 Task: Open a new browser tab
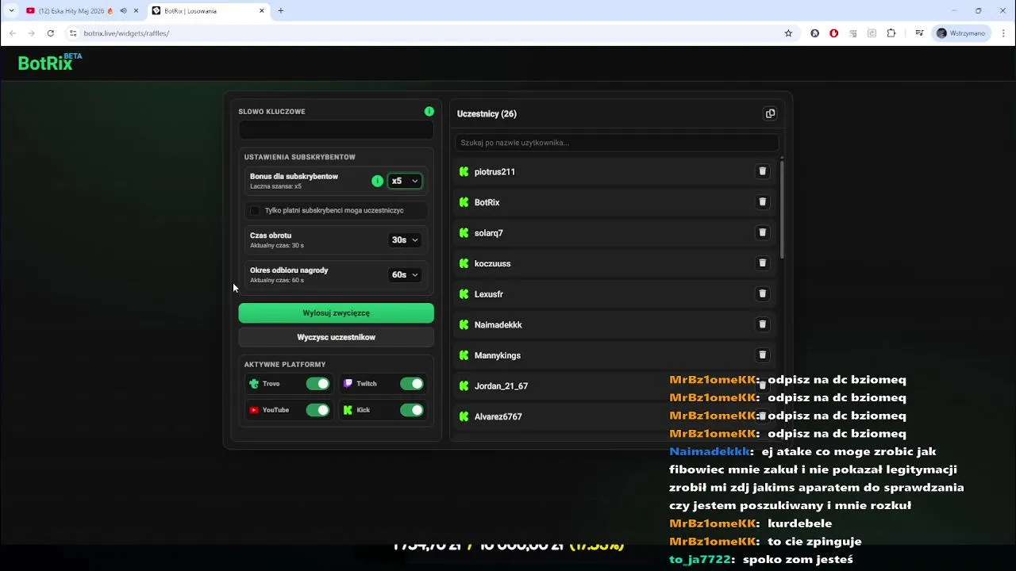point(280,11)
